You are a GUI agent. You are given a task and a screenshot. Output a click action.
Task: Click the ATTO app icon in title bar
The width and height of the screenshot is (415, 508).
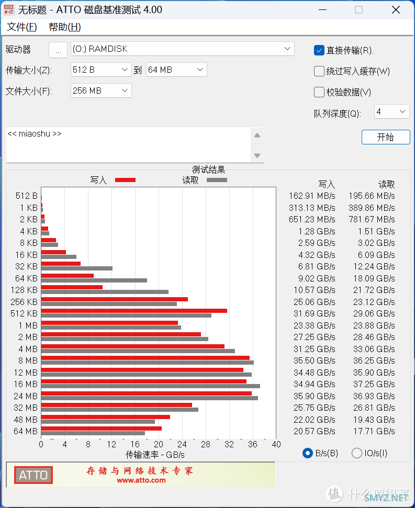8,10
